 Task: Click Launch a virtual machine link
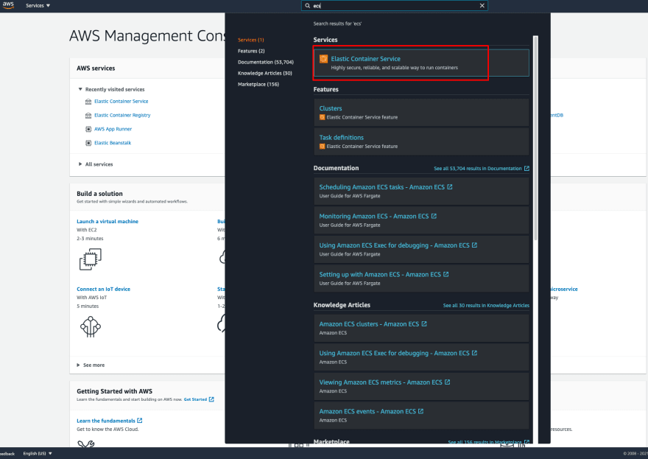point(108,222)
